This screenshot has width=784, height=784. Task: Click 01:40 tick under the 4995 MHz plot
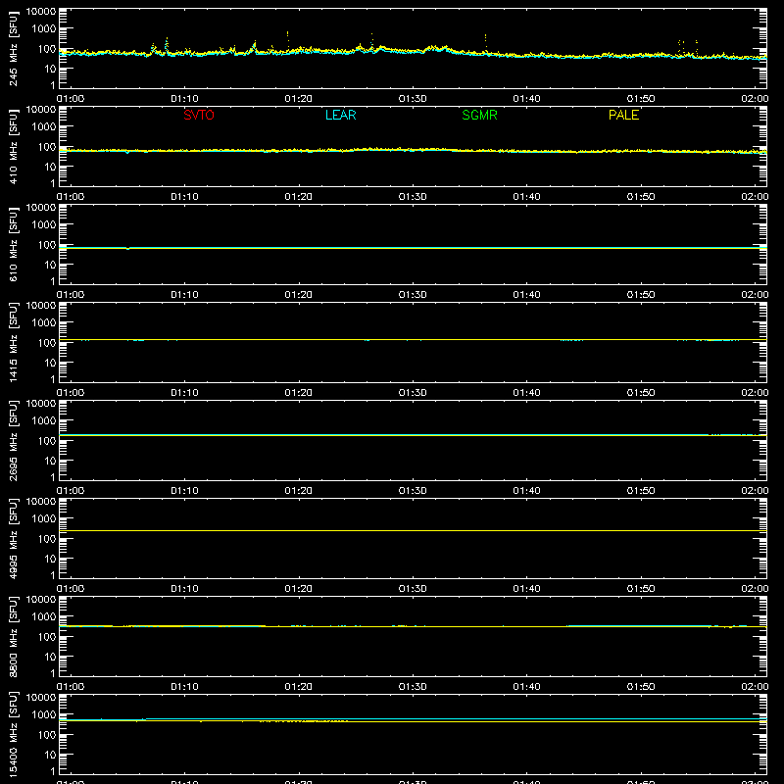click(x=526, y=589)
